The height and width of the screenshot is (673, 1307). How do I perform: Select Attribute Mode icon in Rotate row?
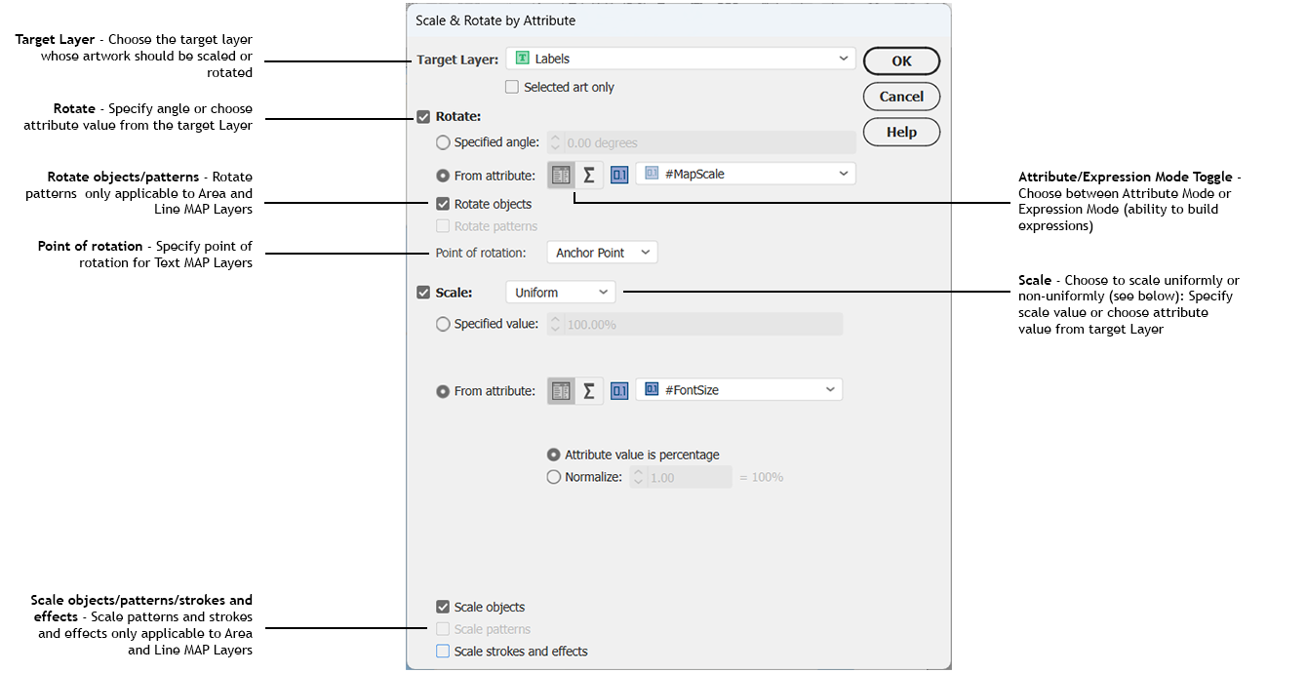point(561,175)
